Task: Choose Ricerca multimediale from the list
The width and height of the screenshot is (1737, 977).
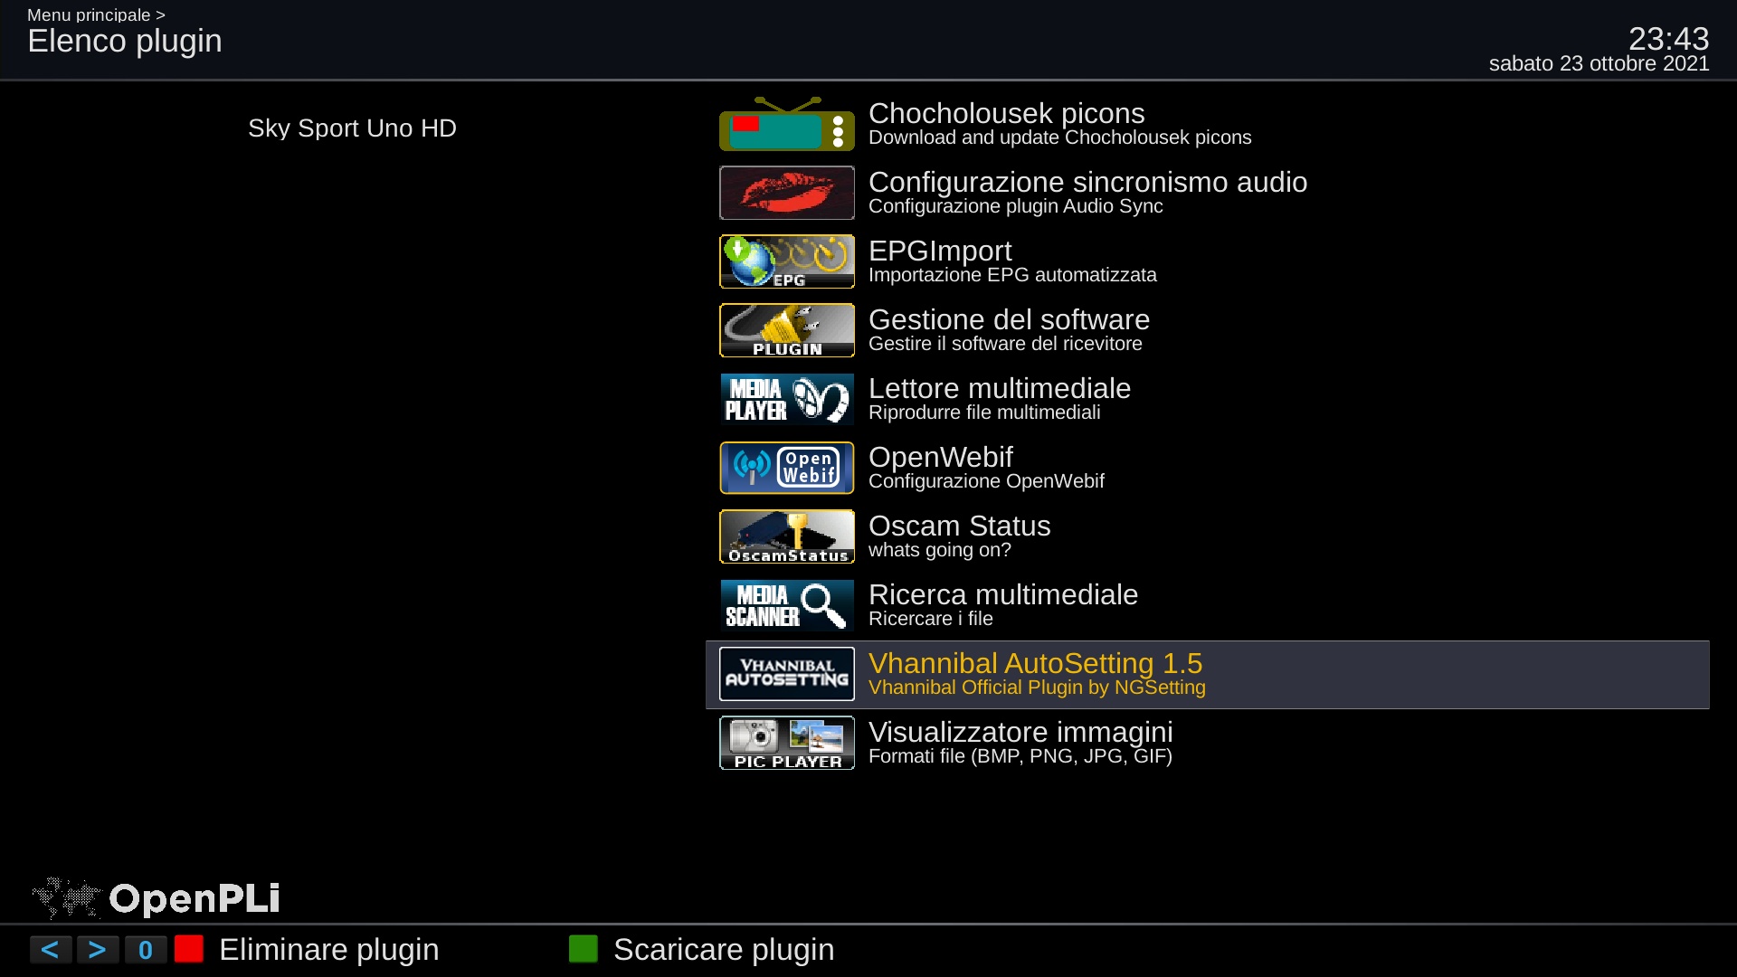Action: 1208,606
